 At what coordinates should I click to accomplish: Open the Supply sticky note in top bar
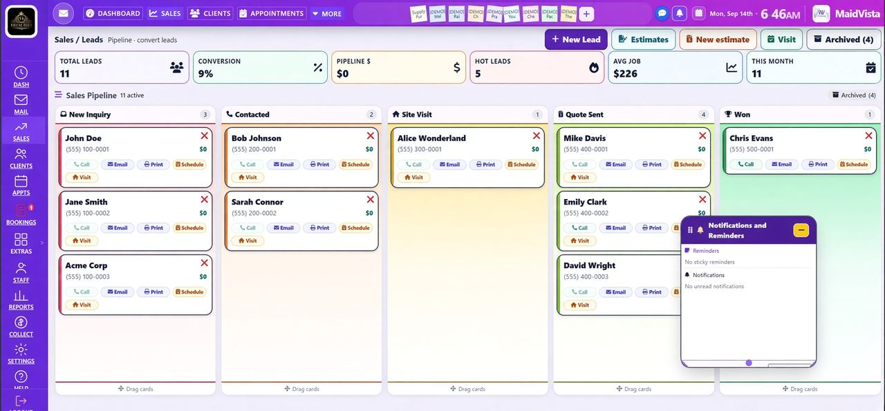click(x=418, y=13)
